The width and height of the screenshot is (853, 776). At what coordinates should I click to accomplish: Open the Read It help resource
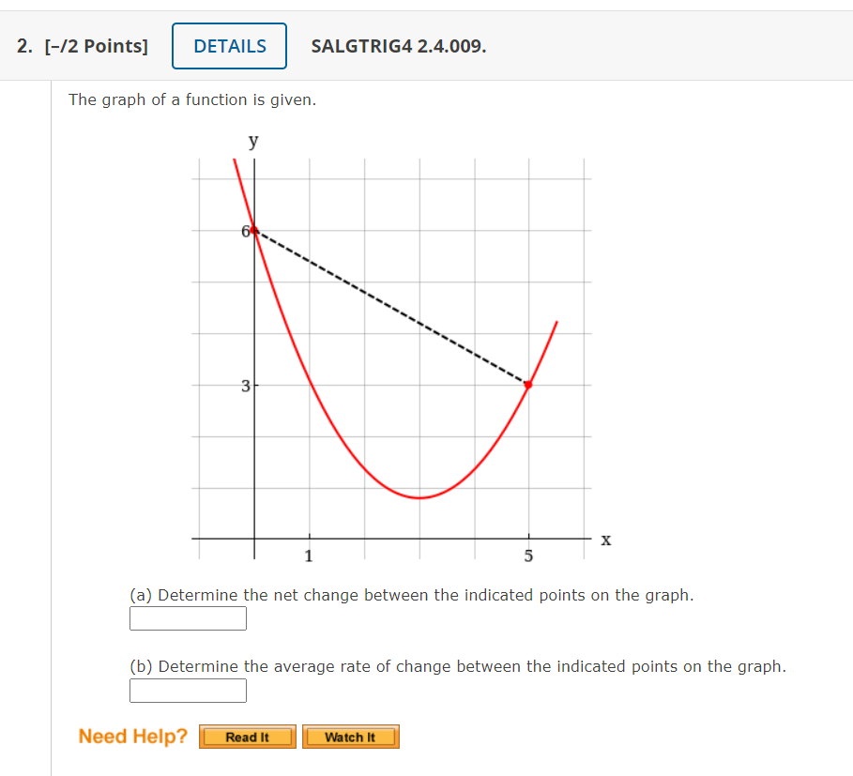(x=247, y=737)
